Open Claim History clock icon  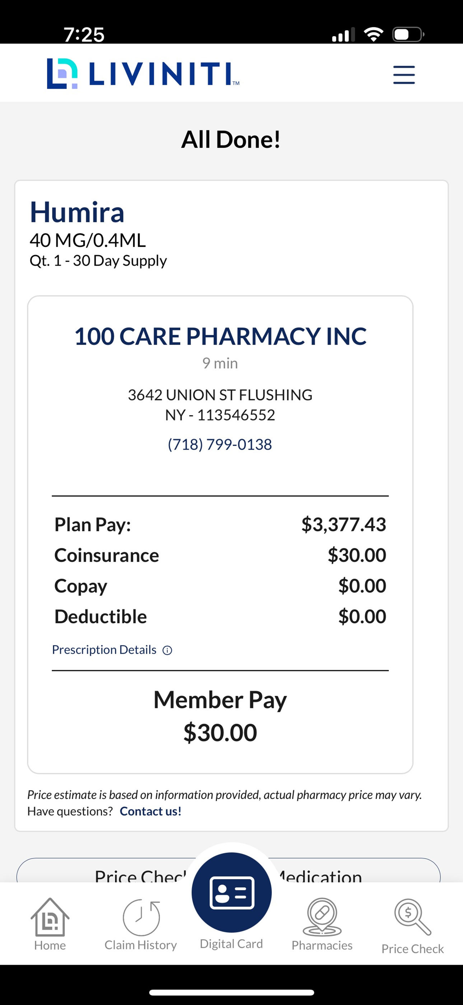141,917
